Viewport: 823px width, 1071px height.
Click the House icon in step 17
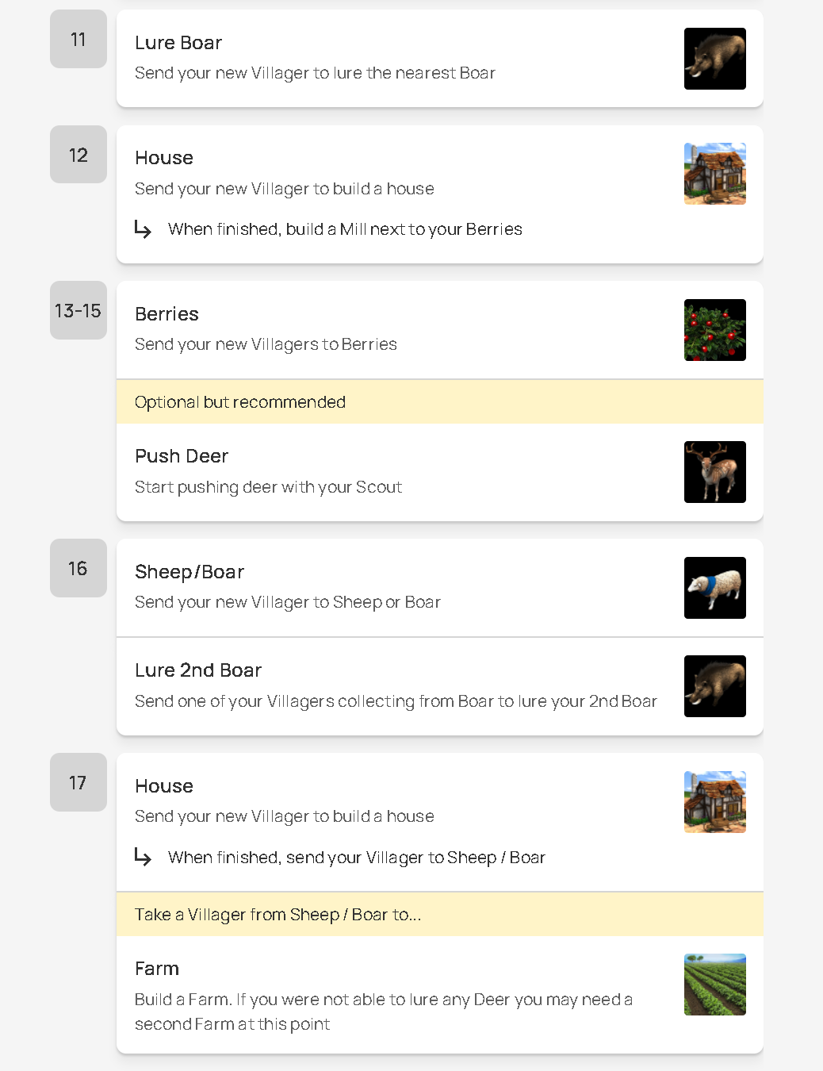(714, 802)
